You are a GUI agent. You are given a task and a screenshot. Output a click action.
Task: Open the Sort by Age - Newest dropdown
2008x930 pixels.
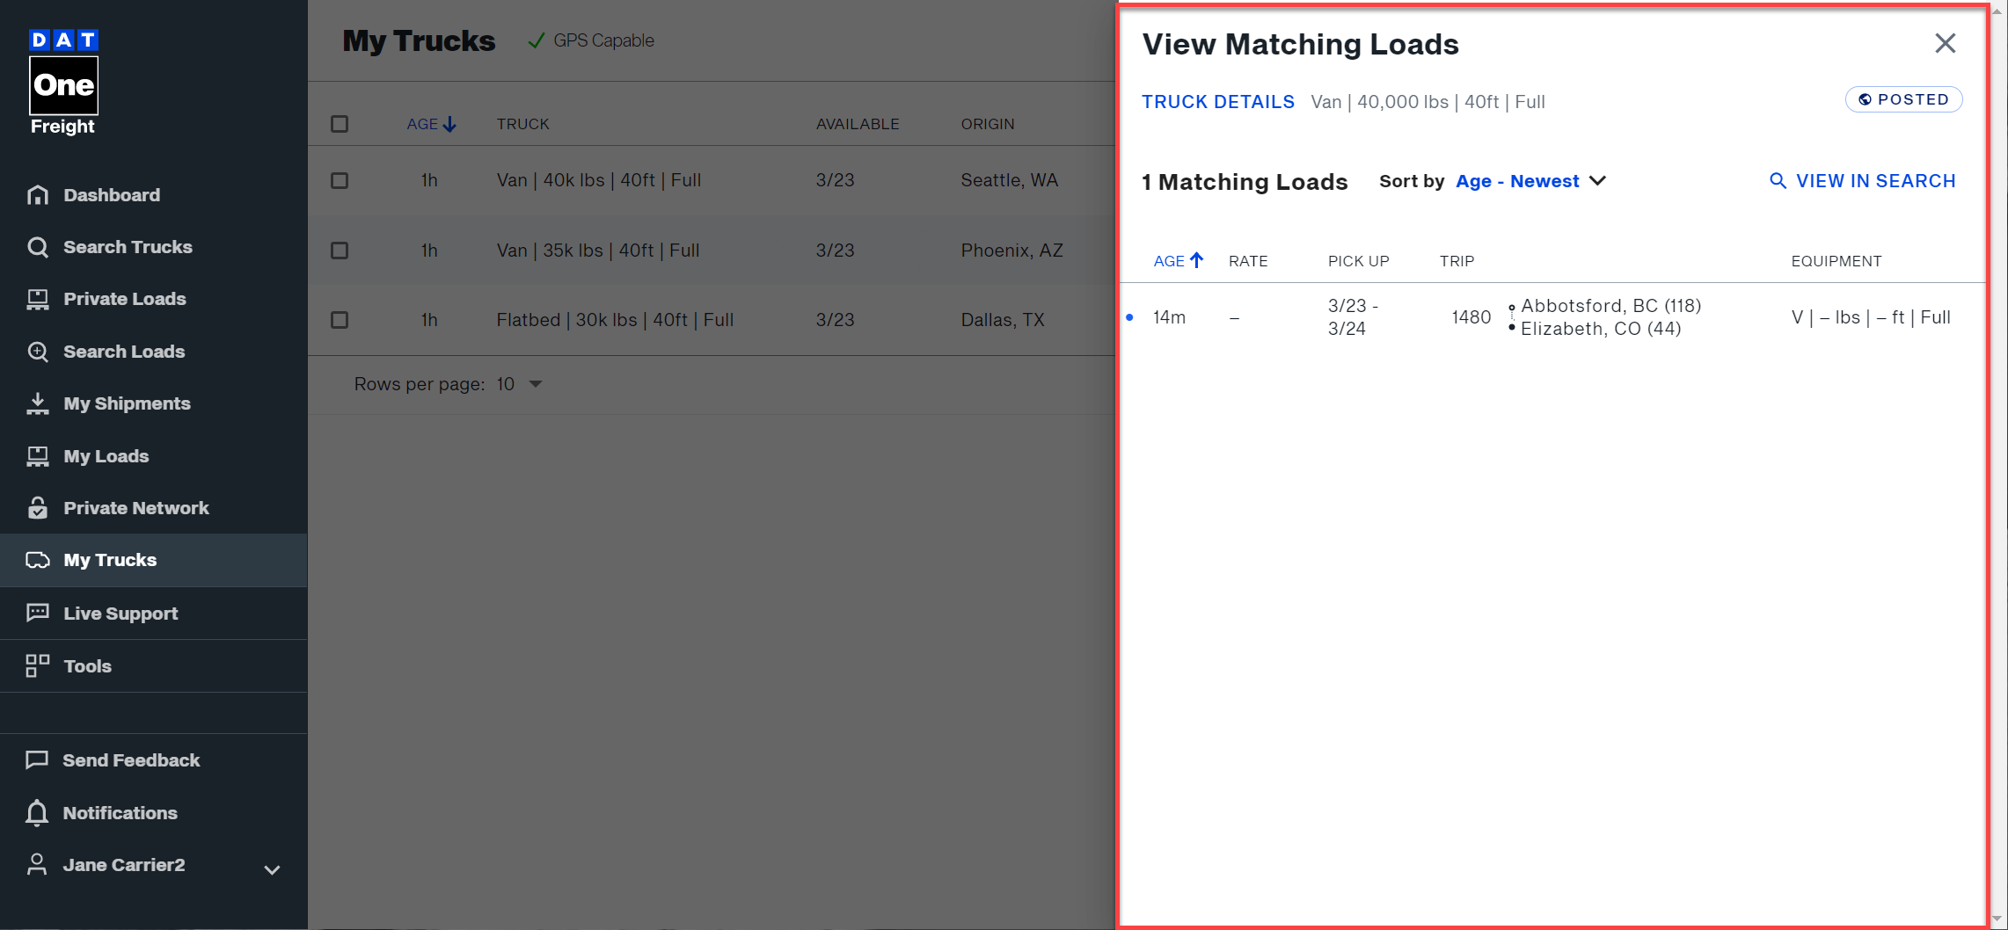coord(1530,181)
